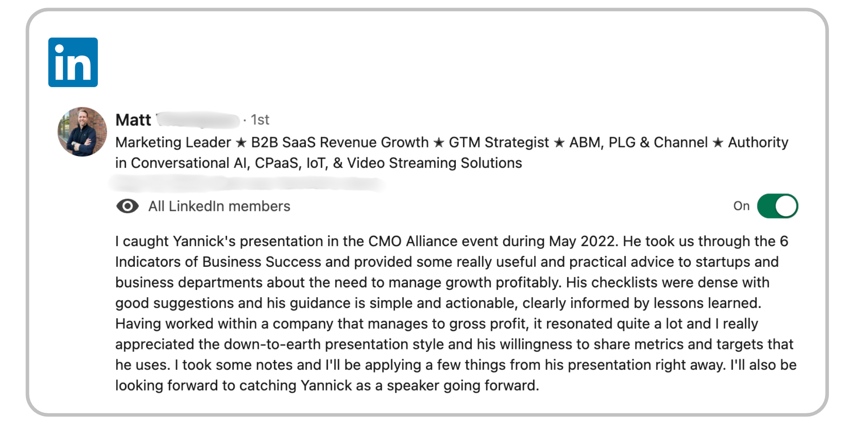Click the star icon before Authority
The image size is (858, 424).
point(718,143)
